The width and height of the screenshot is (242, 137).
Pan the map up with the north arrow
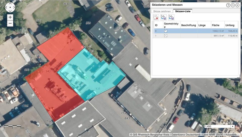10,4
